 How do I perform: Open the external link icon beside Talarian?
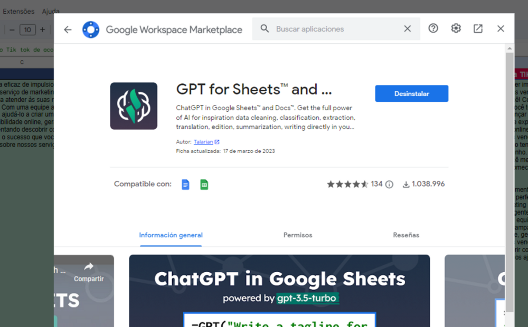click(217, 142)
